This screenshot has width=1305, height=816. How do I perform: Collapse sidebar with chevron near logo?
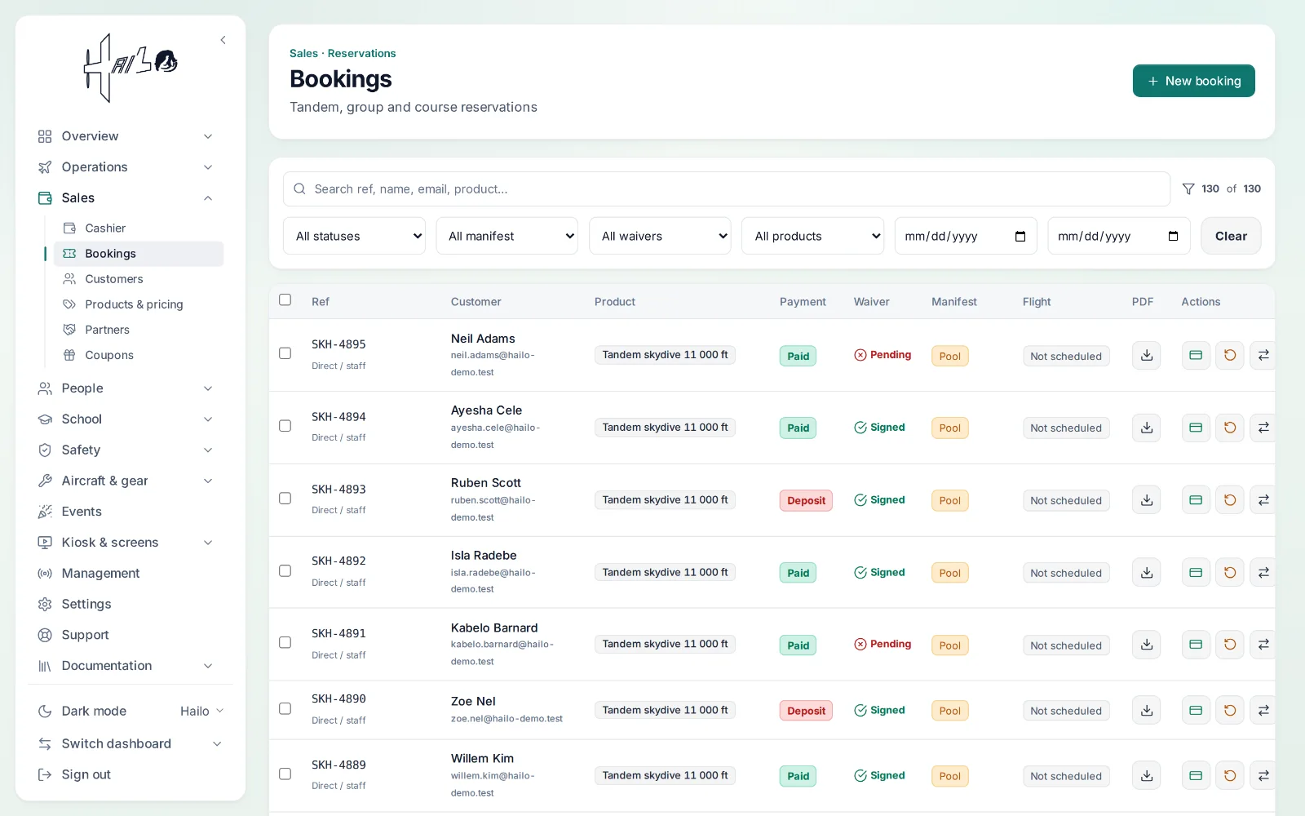point(223,40)
